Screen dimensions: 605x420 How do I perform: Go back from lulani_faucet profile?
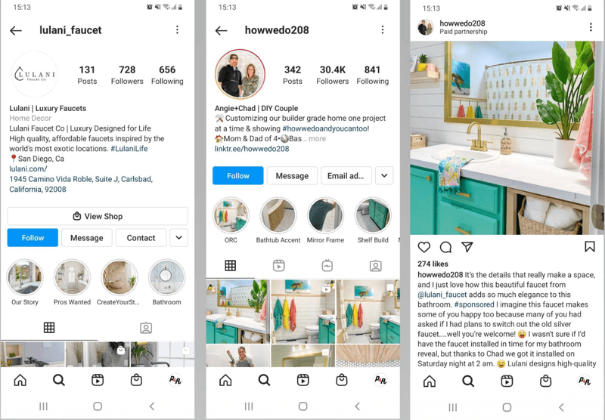tap(16, 30)
